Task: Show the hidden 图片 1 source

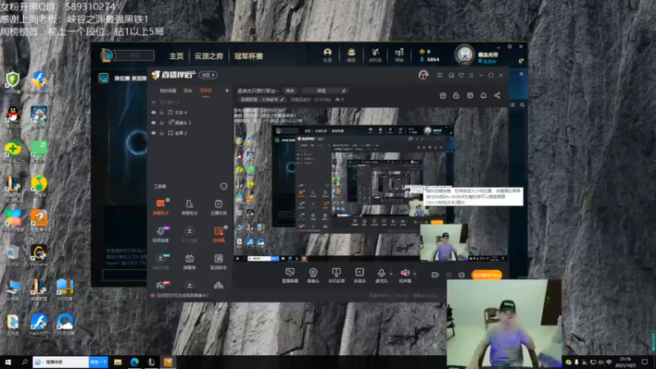Action: pyautogui.click(x=153, y=102)
